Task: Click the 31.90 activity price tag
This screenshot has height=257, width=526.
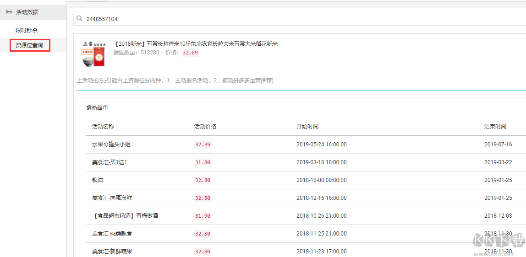Action: (x=203, y=216)
